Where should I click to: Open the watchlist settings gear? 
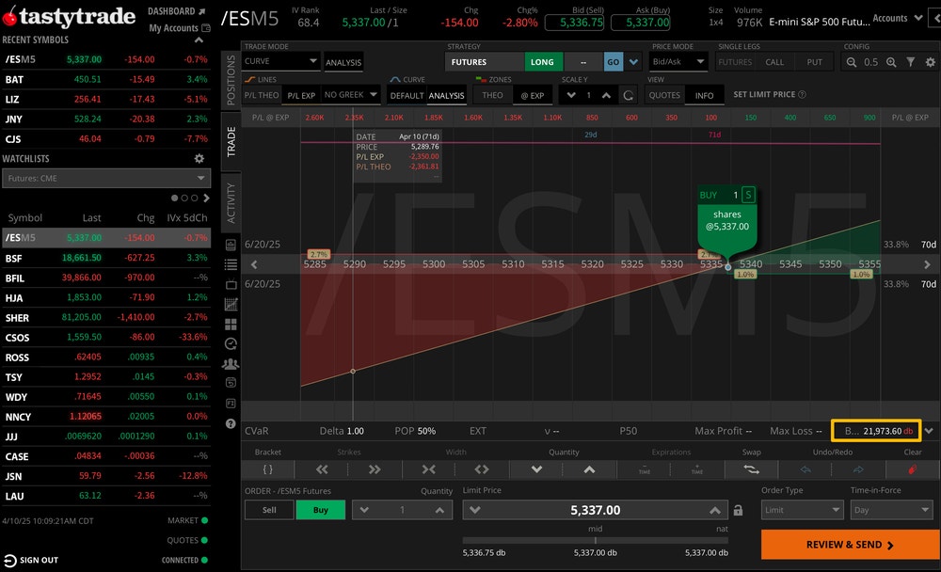point(199,158)
